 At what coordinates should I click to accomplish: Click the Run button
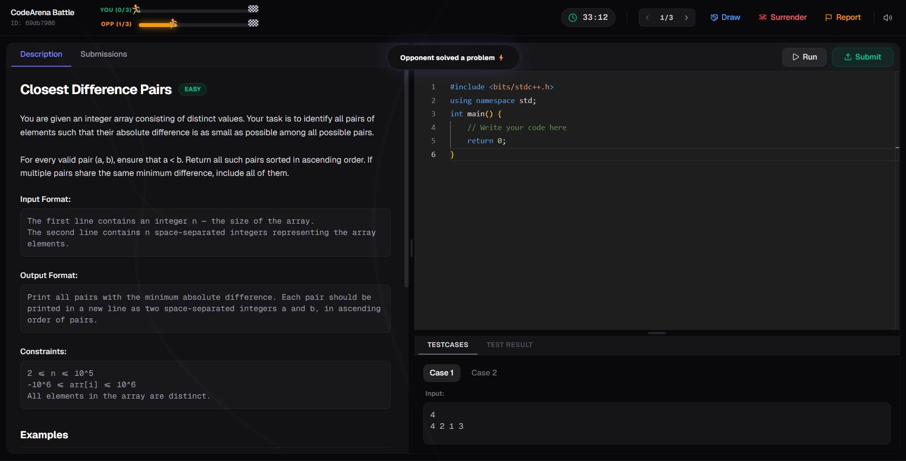click(x=804, y=57)
